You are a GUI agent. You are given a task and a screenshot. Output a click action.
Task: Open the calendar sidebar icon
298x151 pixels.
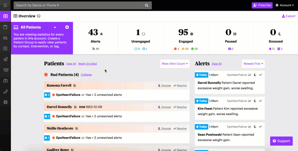(5, 27)
